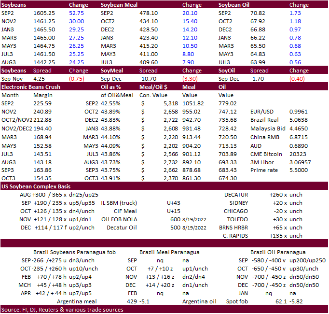Select the red spread change (0.75)
Image resolution: width=329 pixels, height=314 pixels.
77,79
